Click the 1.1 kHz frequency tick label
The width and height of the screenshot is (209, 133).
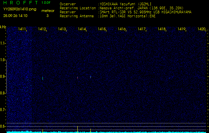pyautogui.click(x=3, y=43)
